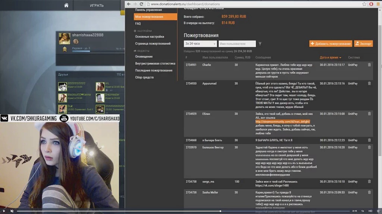
Task: Play the video with the play button
Action: [4, 211]
